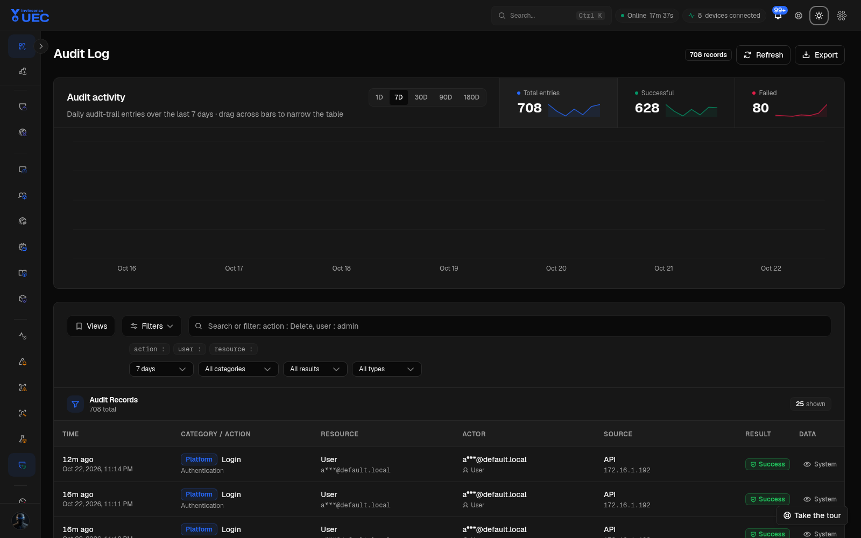Select the 180D time range tab
The height and width of the screenshot is (538, 861).
[471, 97]
